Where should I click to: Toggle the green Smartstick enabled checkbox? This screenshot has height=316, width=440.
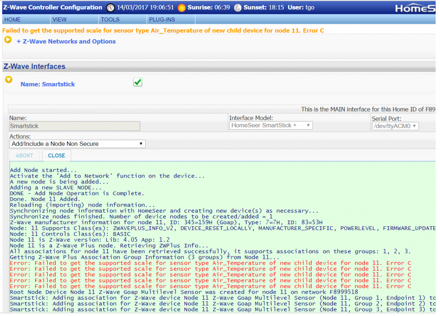tap(138, 82)
